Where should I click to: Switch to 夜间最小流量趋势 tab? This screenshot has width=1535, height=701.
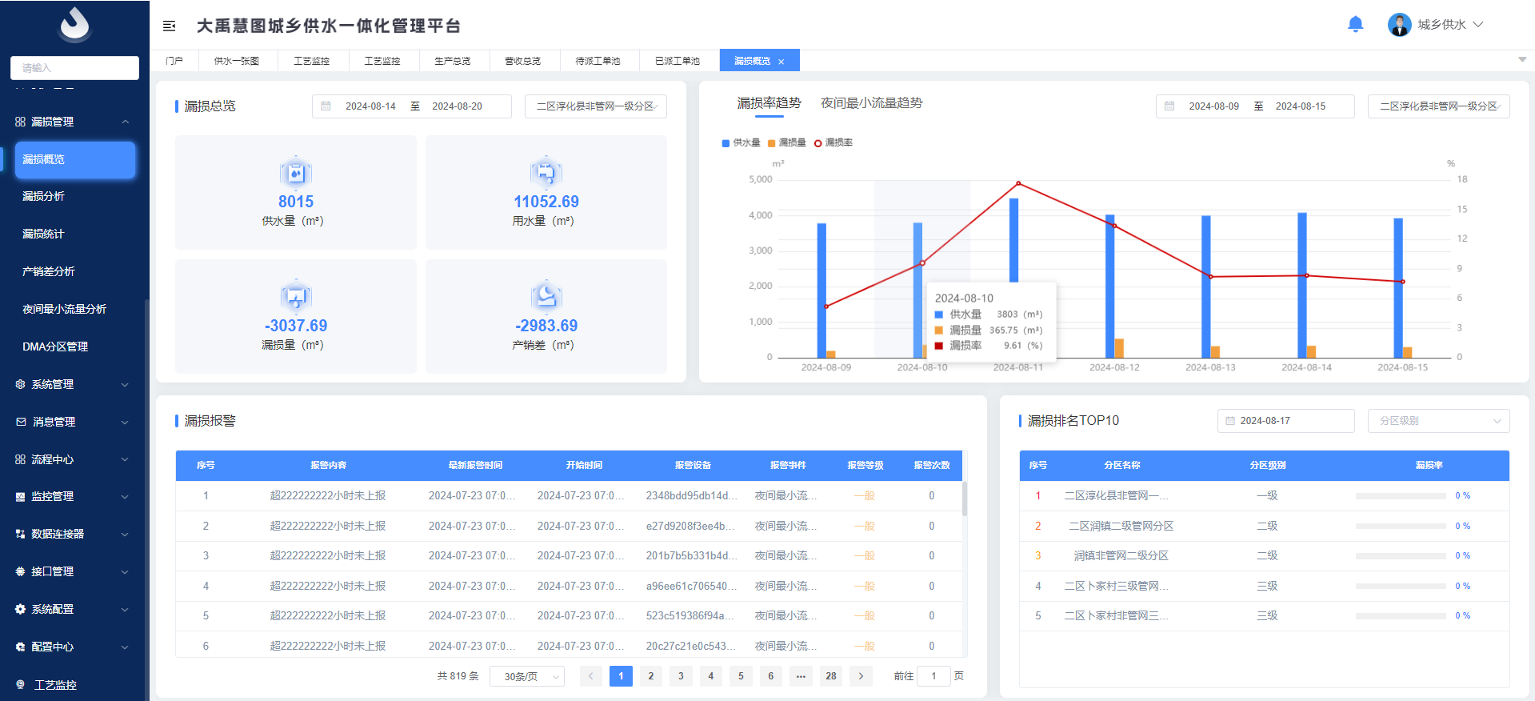(871, 103)
